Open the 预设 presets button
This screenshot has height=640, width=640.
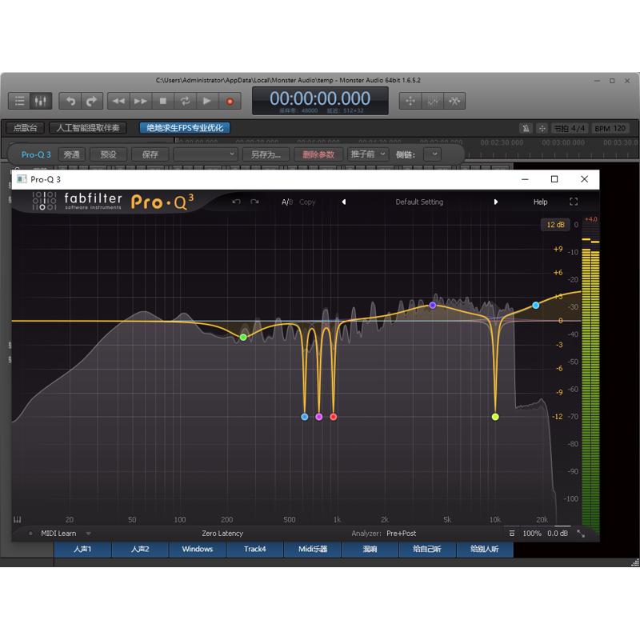coord(109,154)
